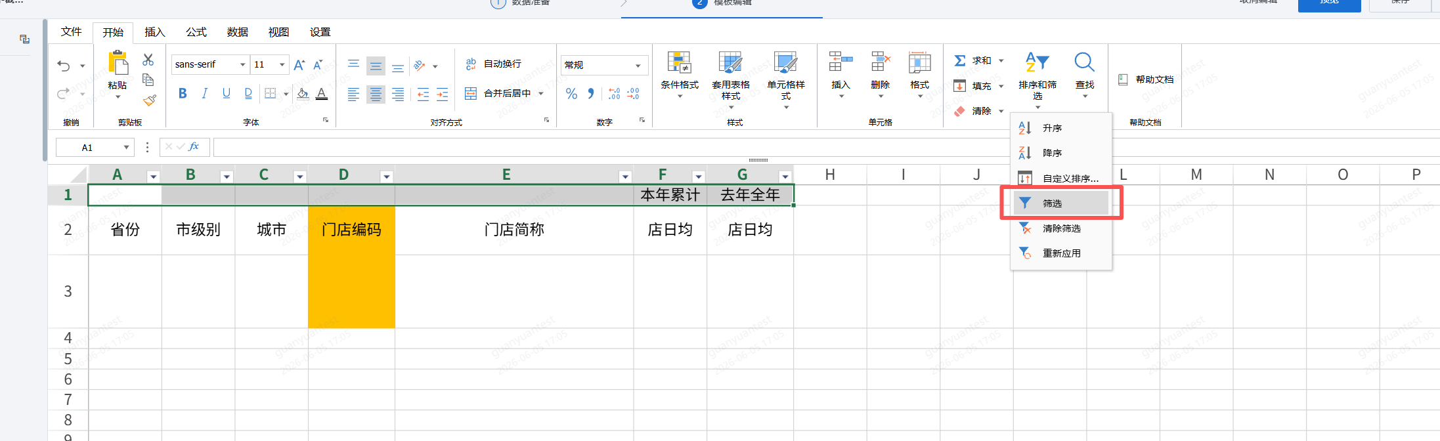This screenshot has width=1440, height=441.
Task: Toggle top vertical alignment
Action: tap(353, 65)
